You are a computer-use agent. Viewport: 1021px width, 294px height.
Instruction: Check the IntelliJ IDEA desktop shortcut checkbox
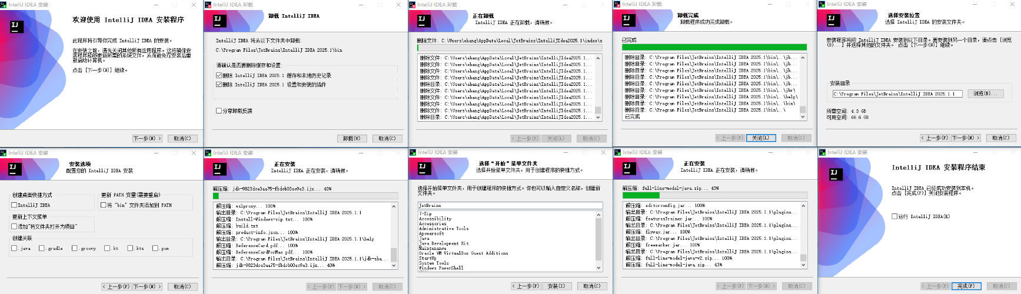[x=14, y=205]
